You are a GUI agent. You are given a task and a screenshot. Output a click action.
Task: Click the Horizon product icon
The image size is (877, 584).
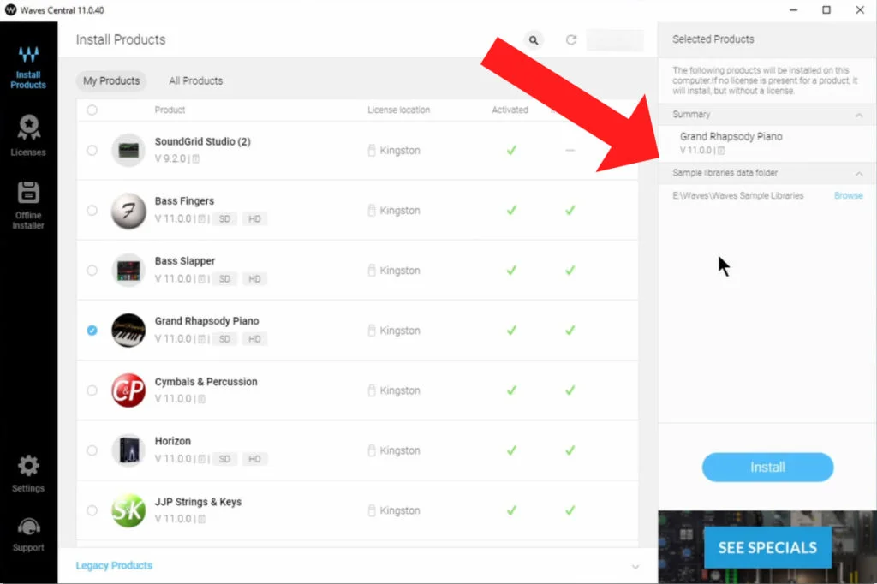pos(128,450)
